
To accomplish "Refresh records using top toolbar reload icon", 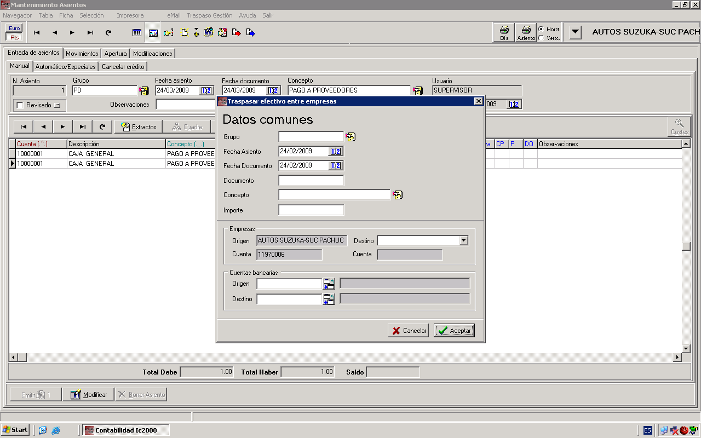I will coord(108,33).
